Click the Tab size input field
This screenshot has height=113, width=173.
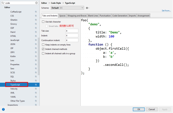coord(72,31)
